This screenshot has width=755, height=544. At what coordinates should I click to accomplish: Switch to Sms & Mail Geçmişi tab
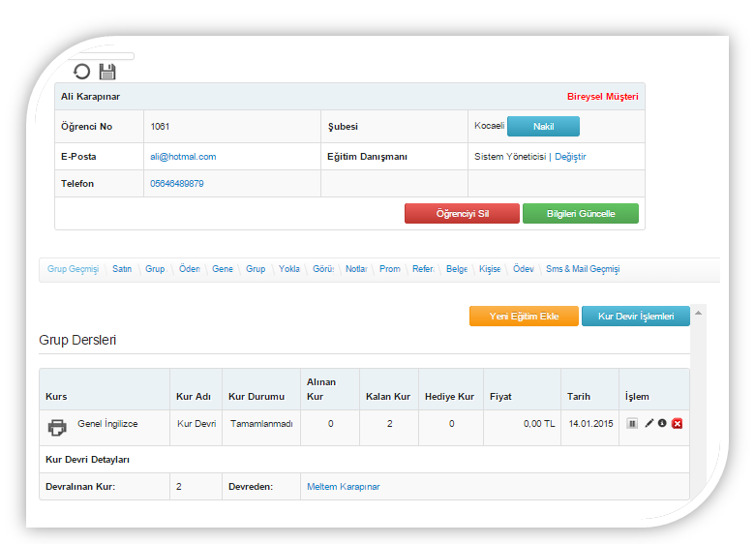coord(582,269)
